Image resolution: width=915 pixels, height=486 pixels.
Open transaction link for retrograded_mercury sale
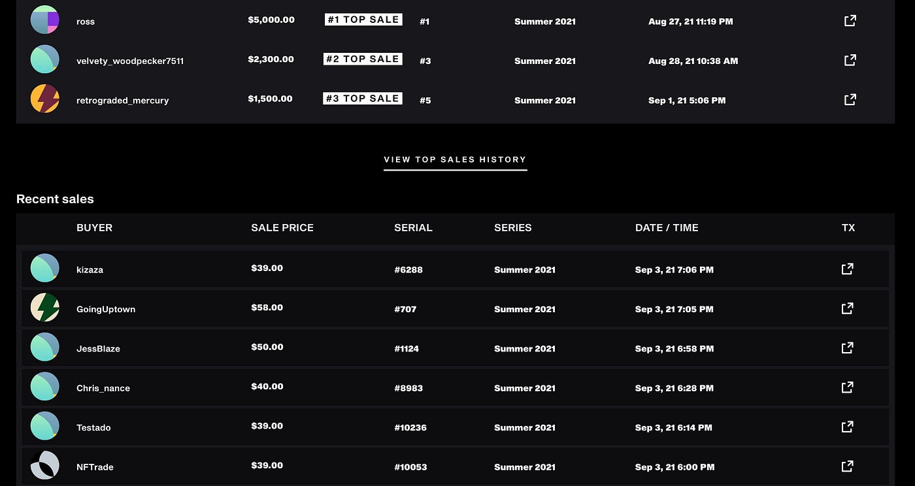tap(850, 100)
